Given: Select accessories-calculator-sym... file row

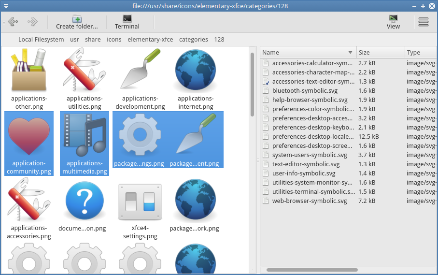Looking at the screenshot, I should click(349, 63).
